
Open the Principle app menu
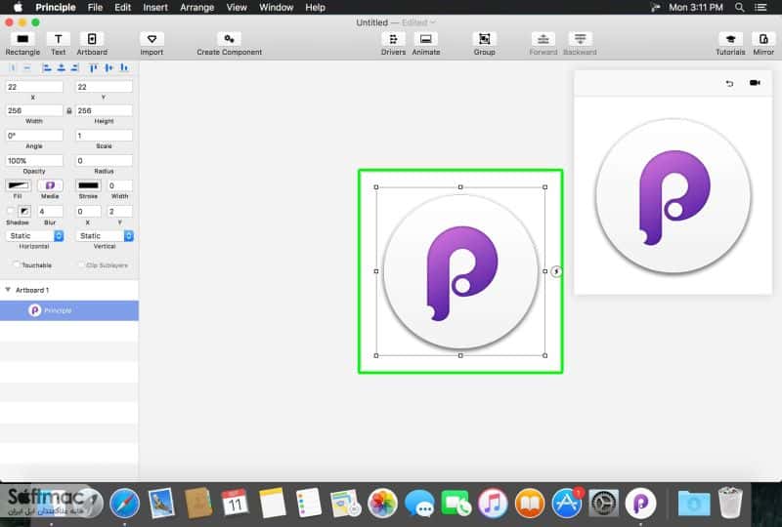click(56, 8)
